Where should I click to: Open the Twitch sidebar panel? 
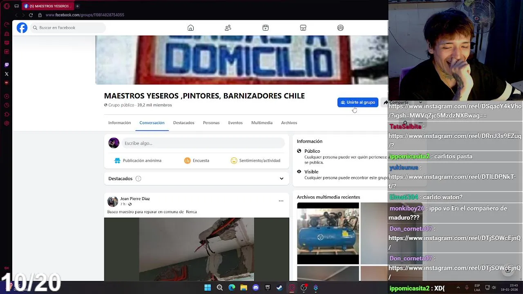click(x=7, y=65)
